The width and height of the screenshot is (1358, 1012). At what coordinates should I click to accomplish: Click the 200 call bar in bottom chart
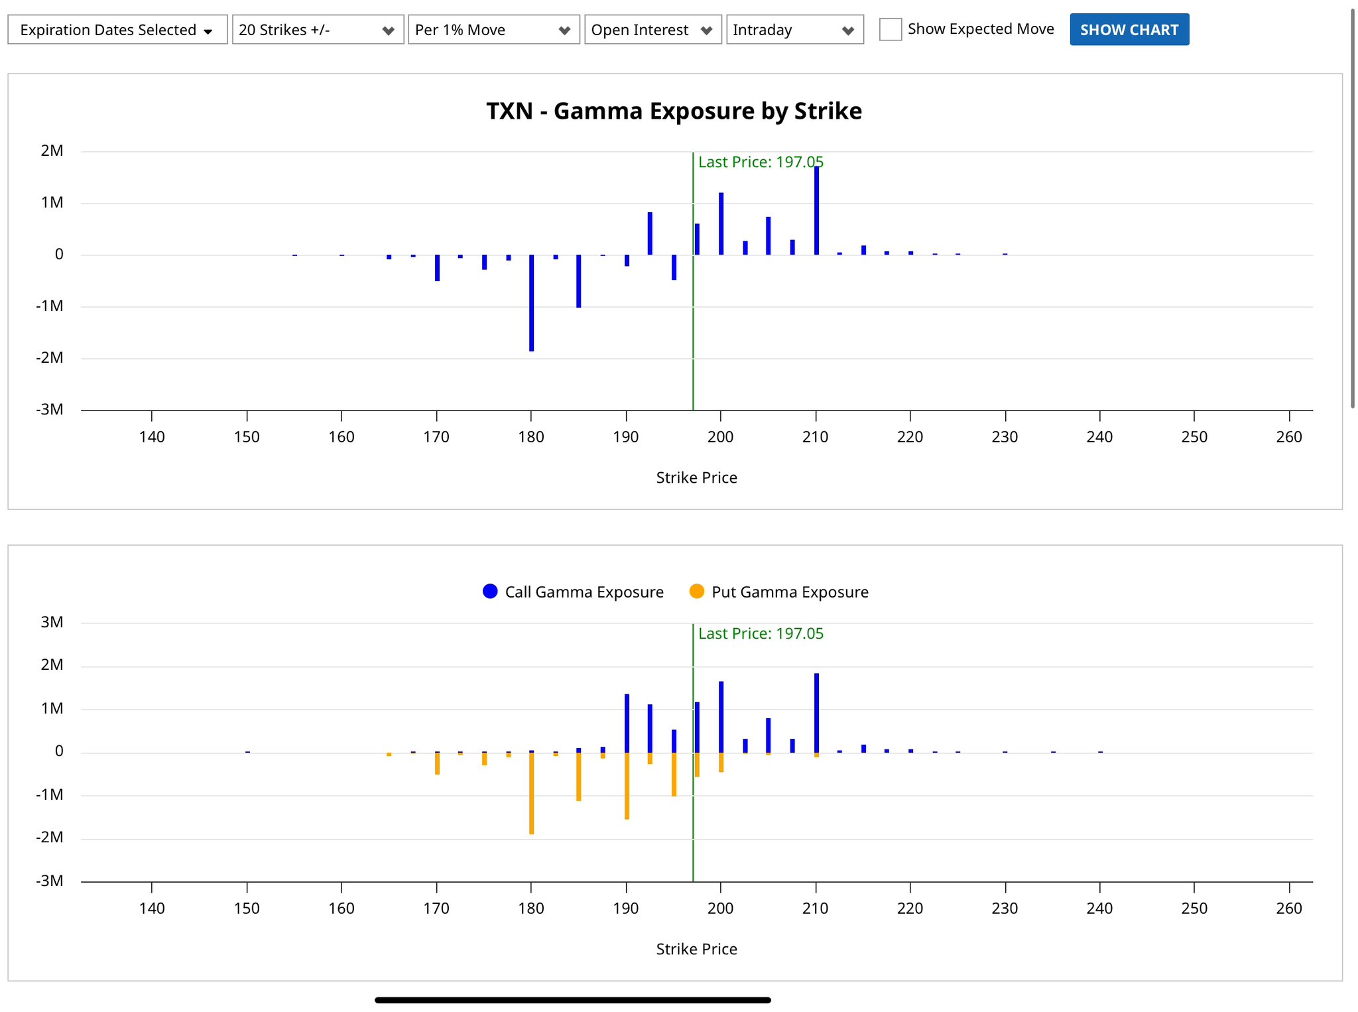pos(721,717)
